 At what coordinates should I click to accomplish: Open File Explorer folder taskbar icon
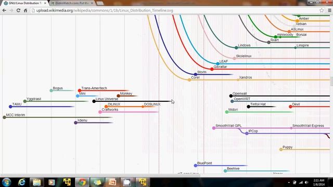point(36,182)
